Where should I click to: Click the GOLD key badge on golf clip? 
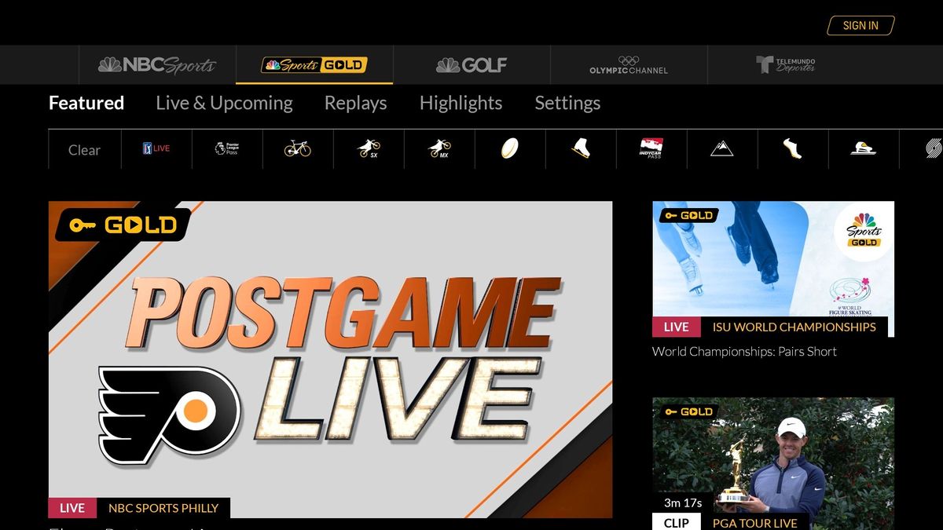[x=688, y=411]
